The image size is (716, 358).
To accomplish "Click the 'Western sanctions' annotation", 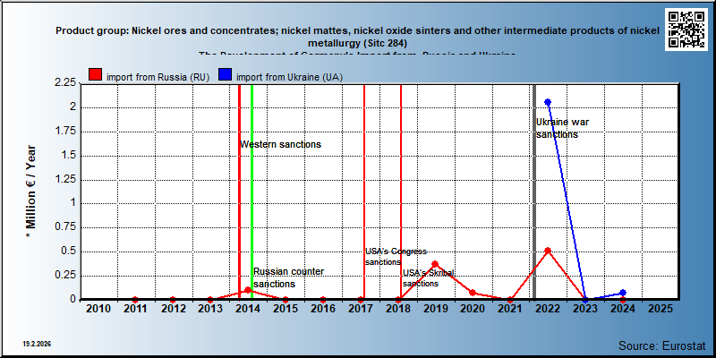I will point(281,144).
